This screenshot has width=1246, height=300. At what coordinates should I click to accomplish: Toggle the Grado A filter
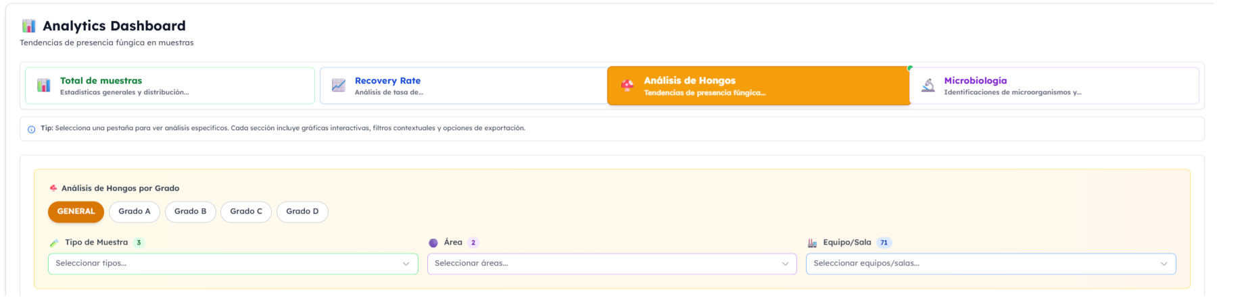(x=134, y=212)
